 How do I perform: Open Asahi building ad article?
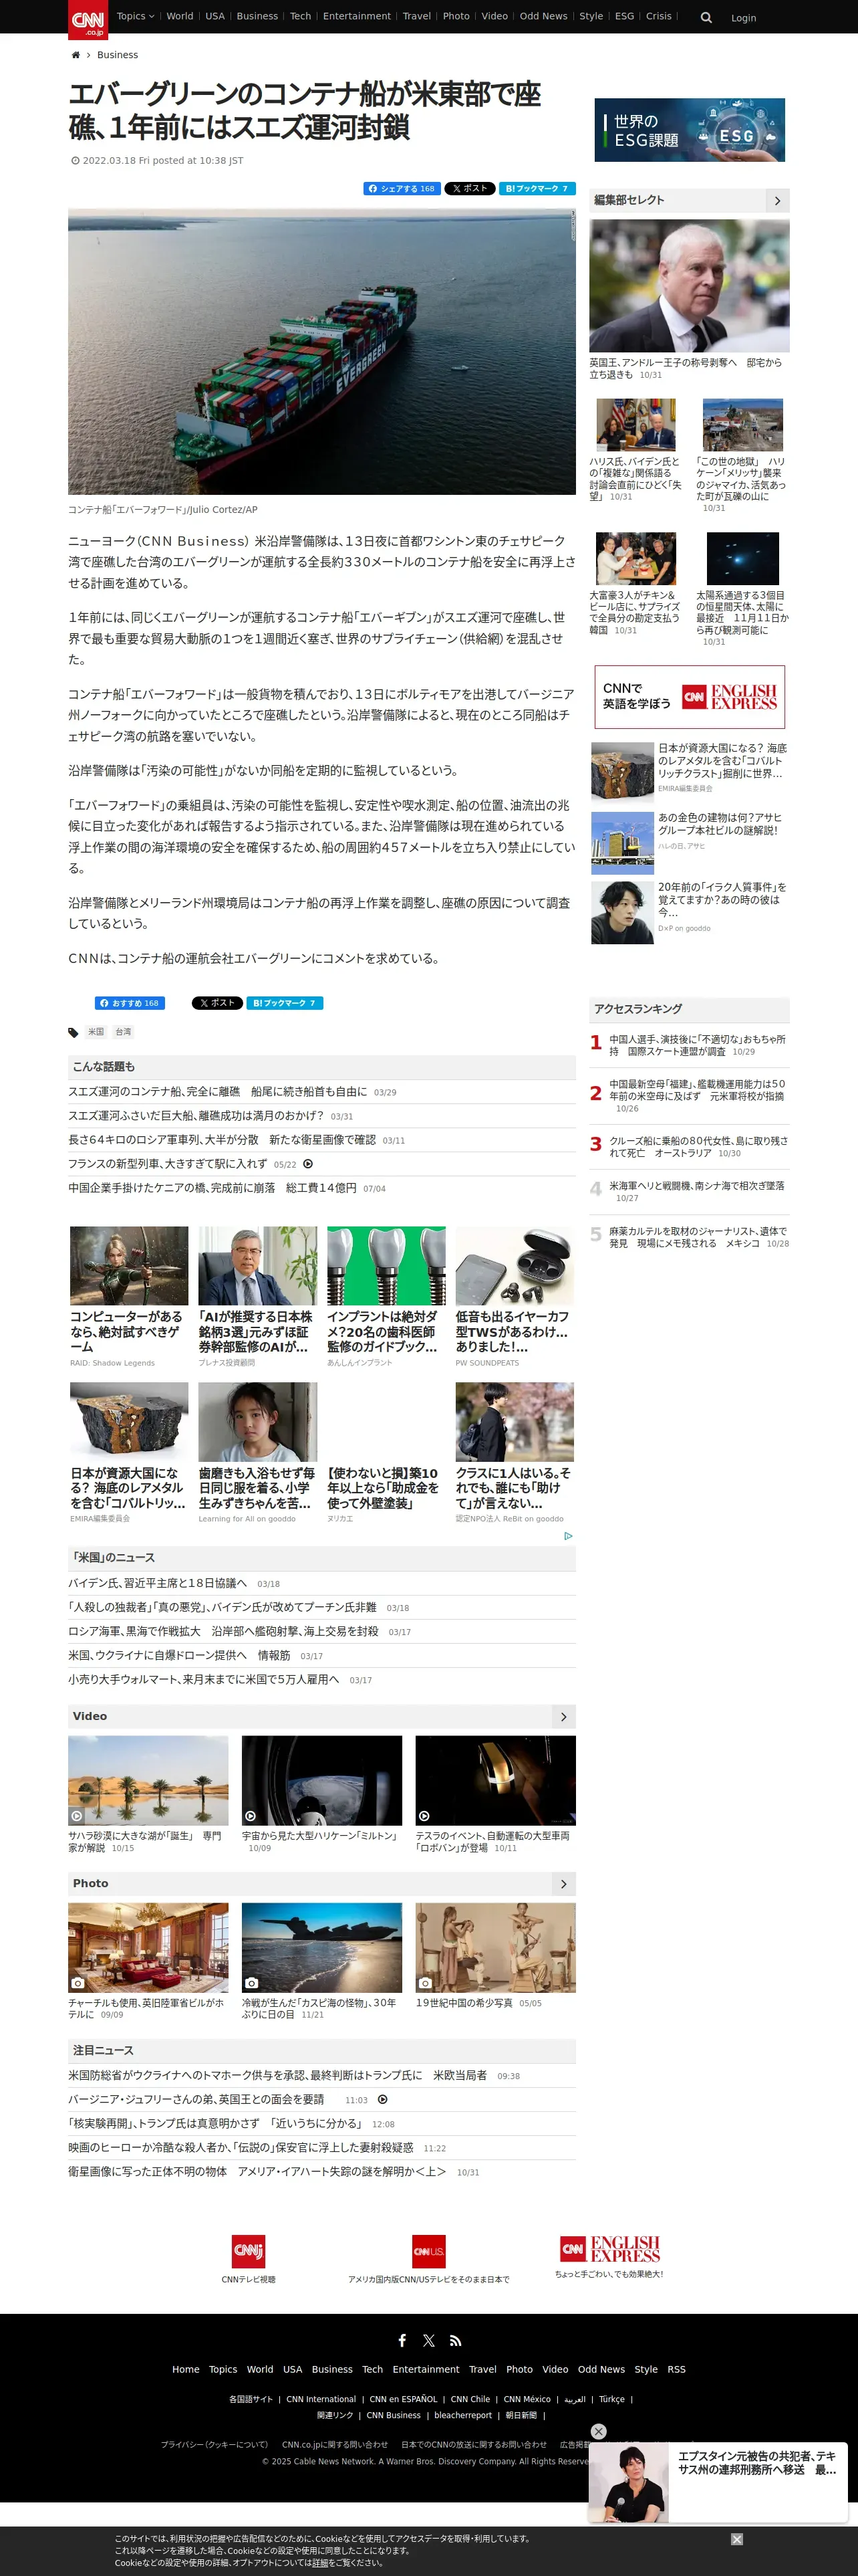pyautogui.click(x=689, y=843)
